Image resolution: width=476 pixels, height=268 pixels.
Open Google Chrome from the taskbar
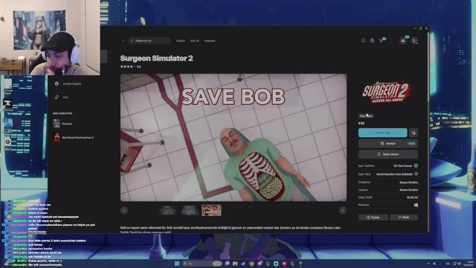(251, 264)
